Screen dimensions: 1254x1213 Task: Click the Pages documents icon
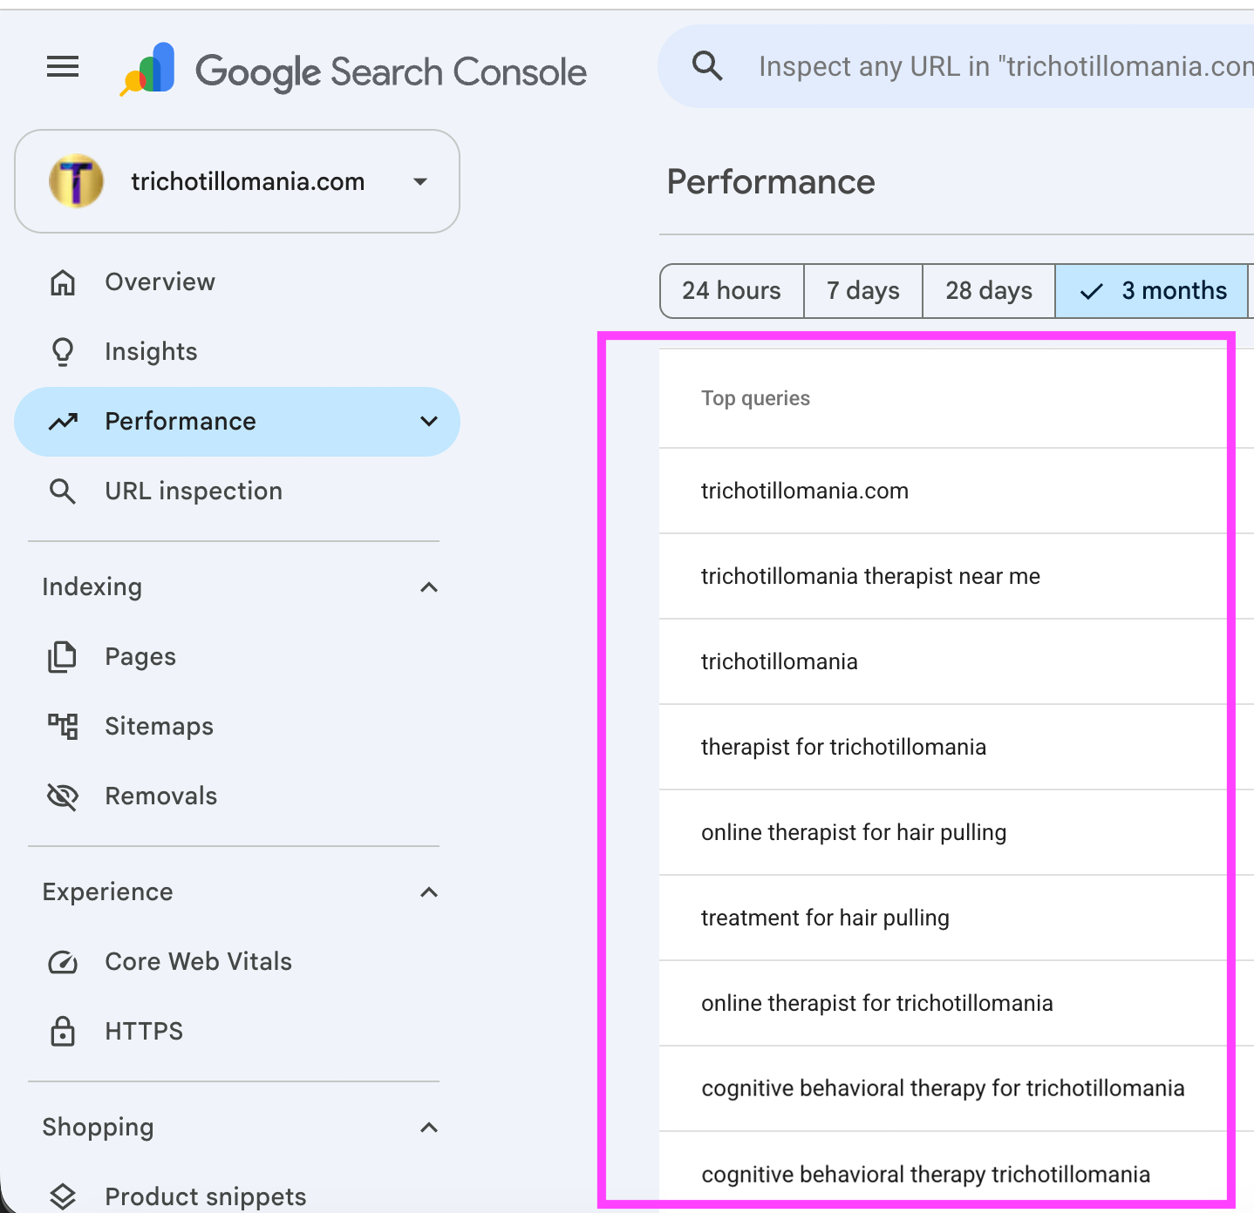tap(63, 657)
